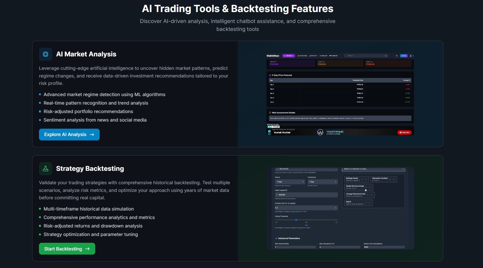Image resolution: width=483 pixels, height=268 pixels.
Task: Click the WelthWest logo in the AI preview
Action: pos(273,56)
